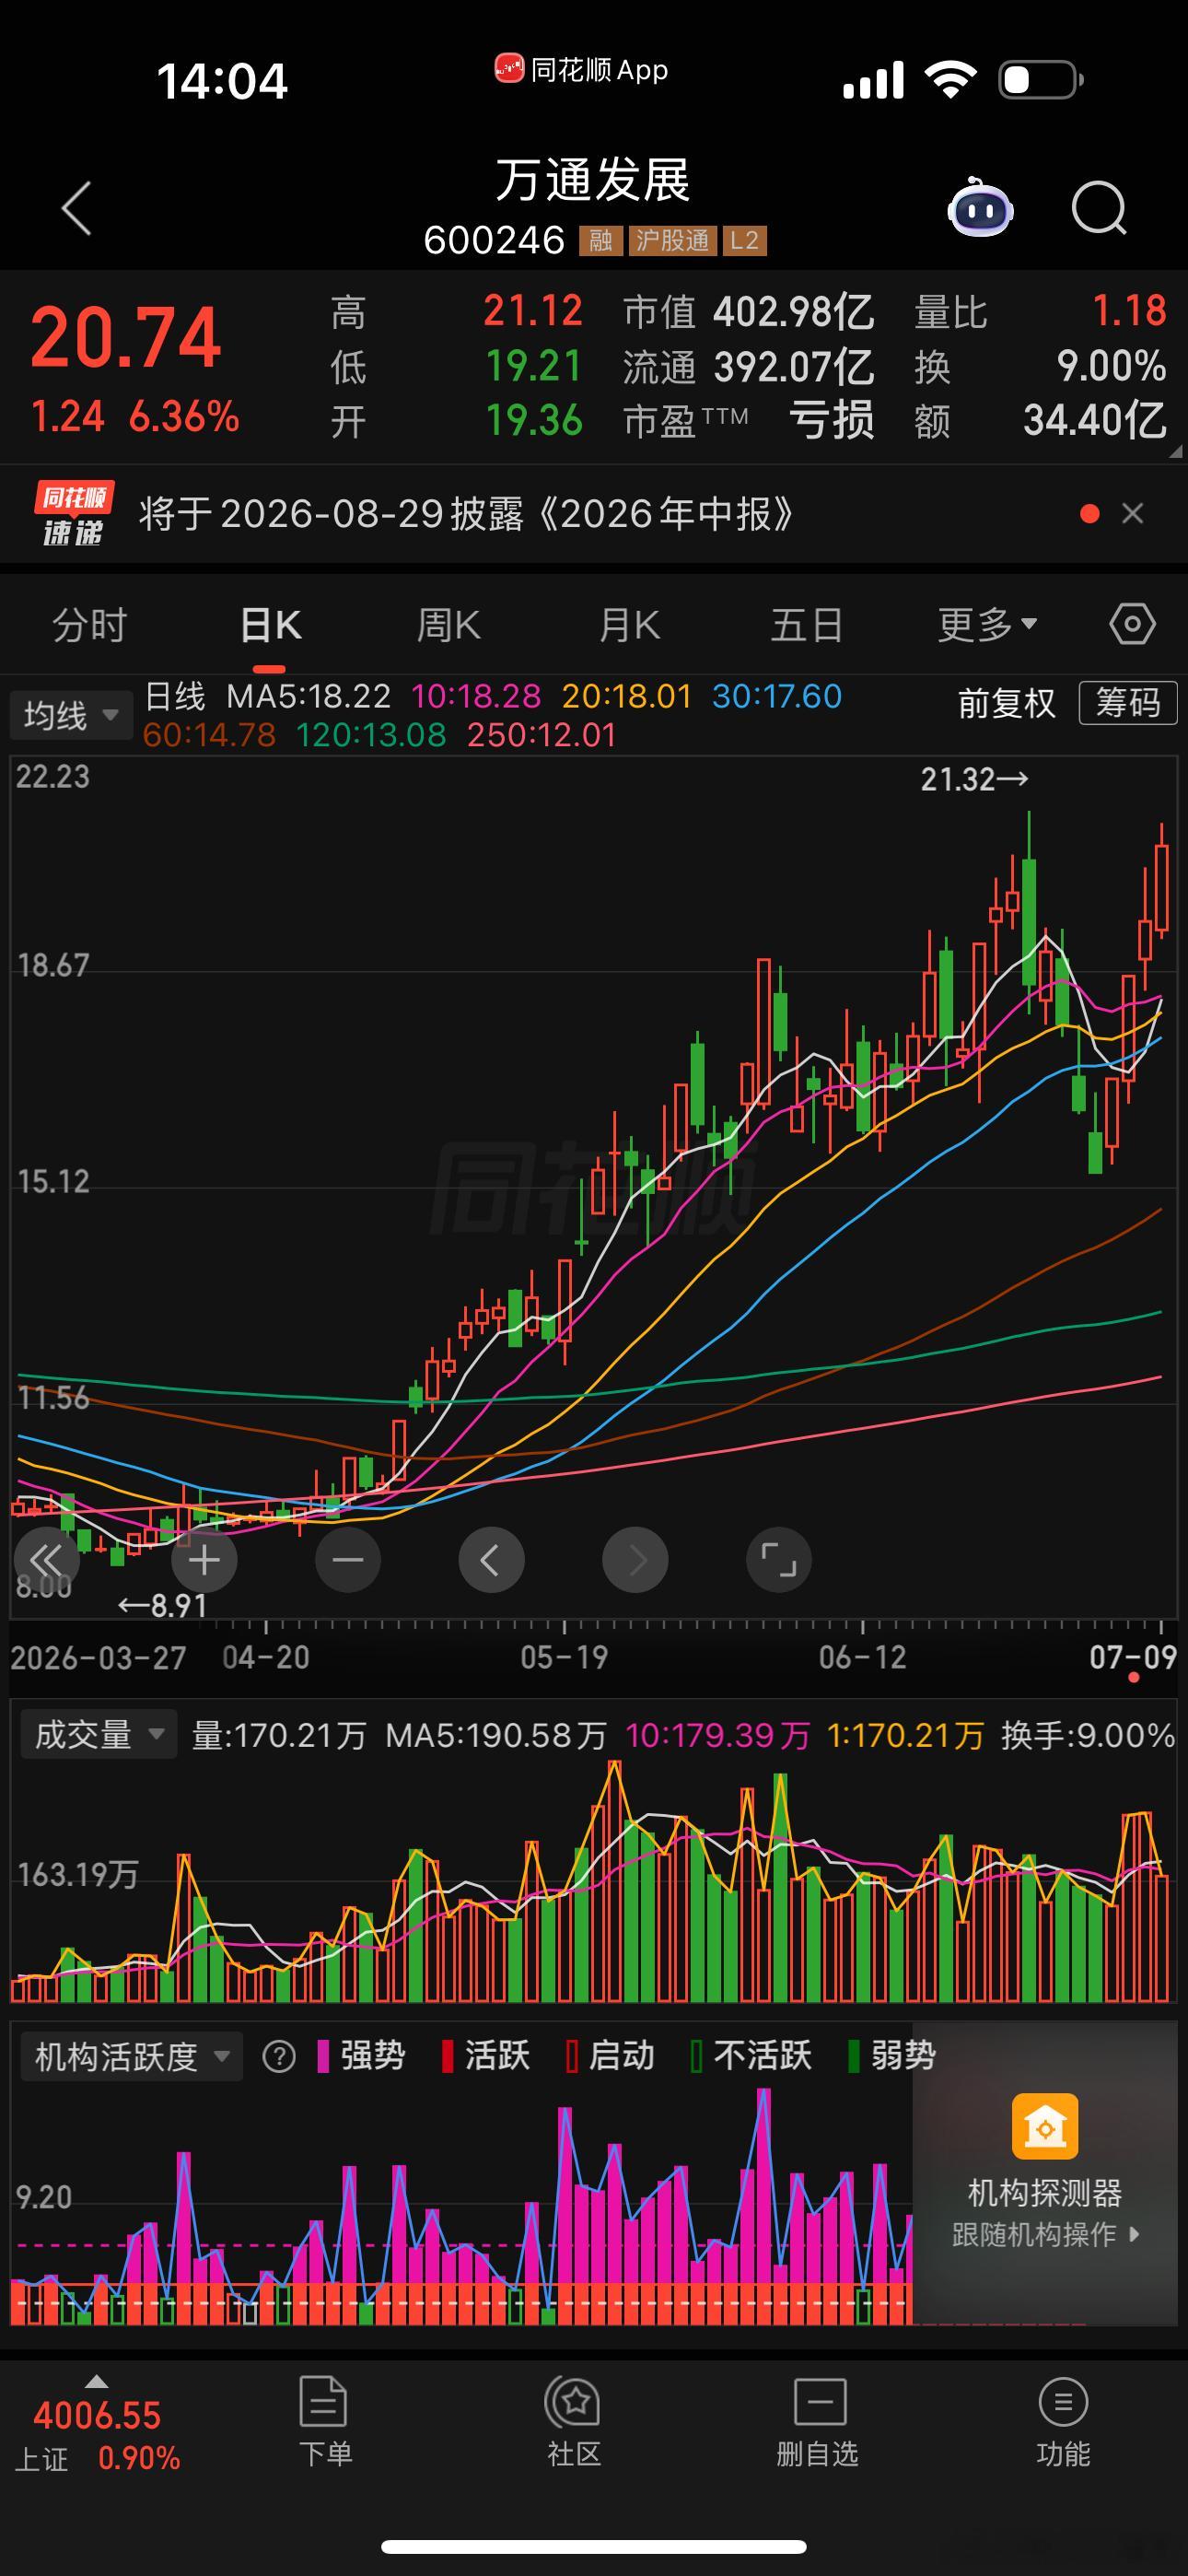1188x2576 pixels.
Task: Tap the 万通发展 stock title
Action: 593,181
